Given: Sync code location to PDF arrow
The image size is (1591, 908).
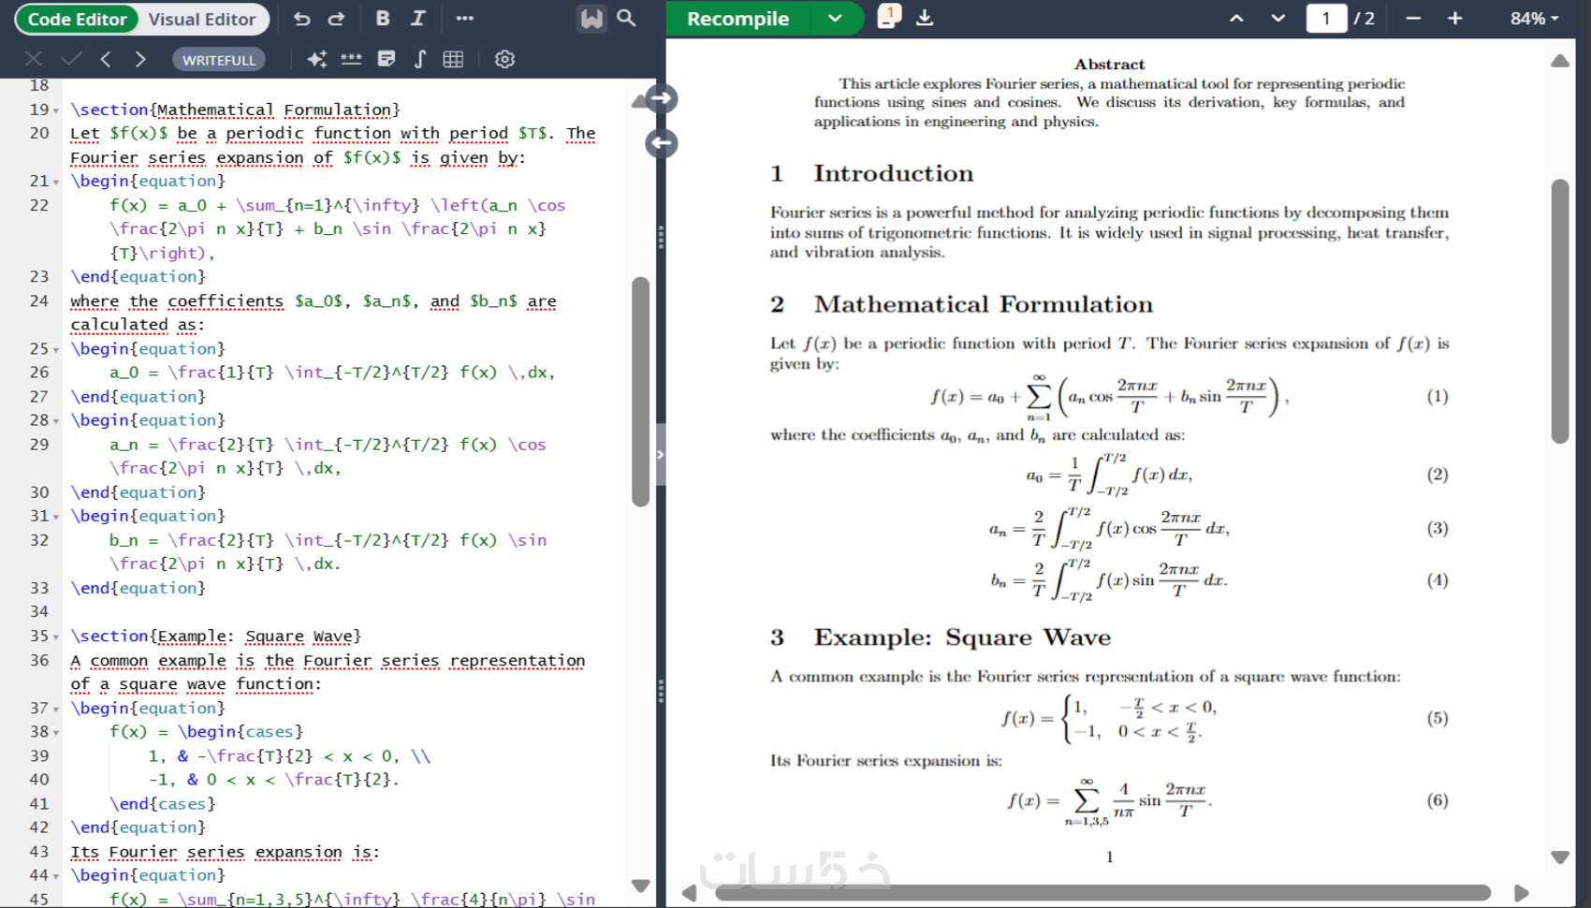Looking at the screenshot, I should coord(662,98).
